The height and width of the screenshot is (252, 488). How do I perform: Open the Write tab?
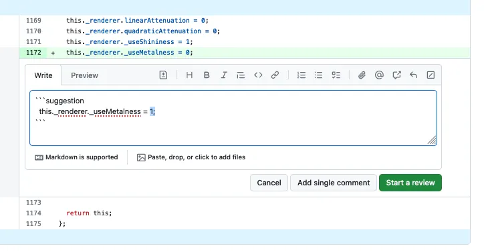43,75
